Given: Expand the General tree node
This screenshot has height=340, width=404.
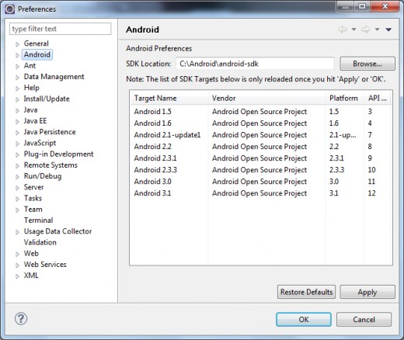Looking at the screenshot, I should pos(17,44).
